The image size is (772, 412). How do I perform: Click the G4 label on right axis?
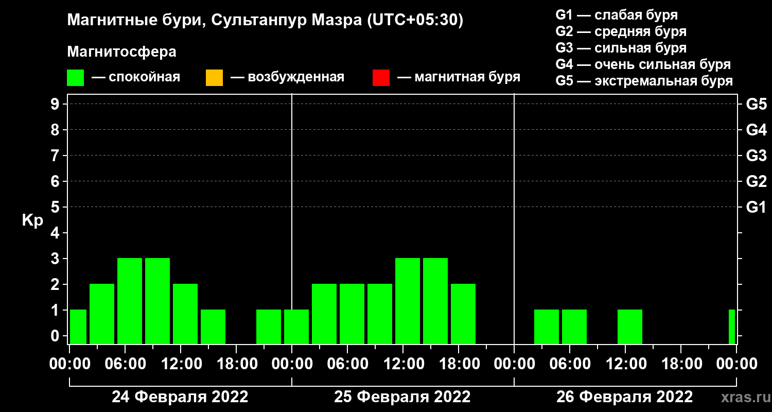757,130
